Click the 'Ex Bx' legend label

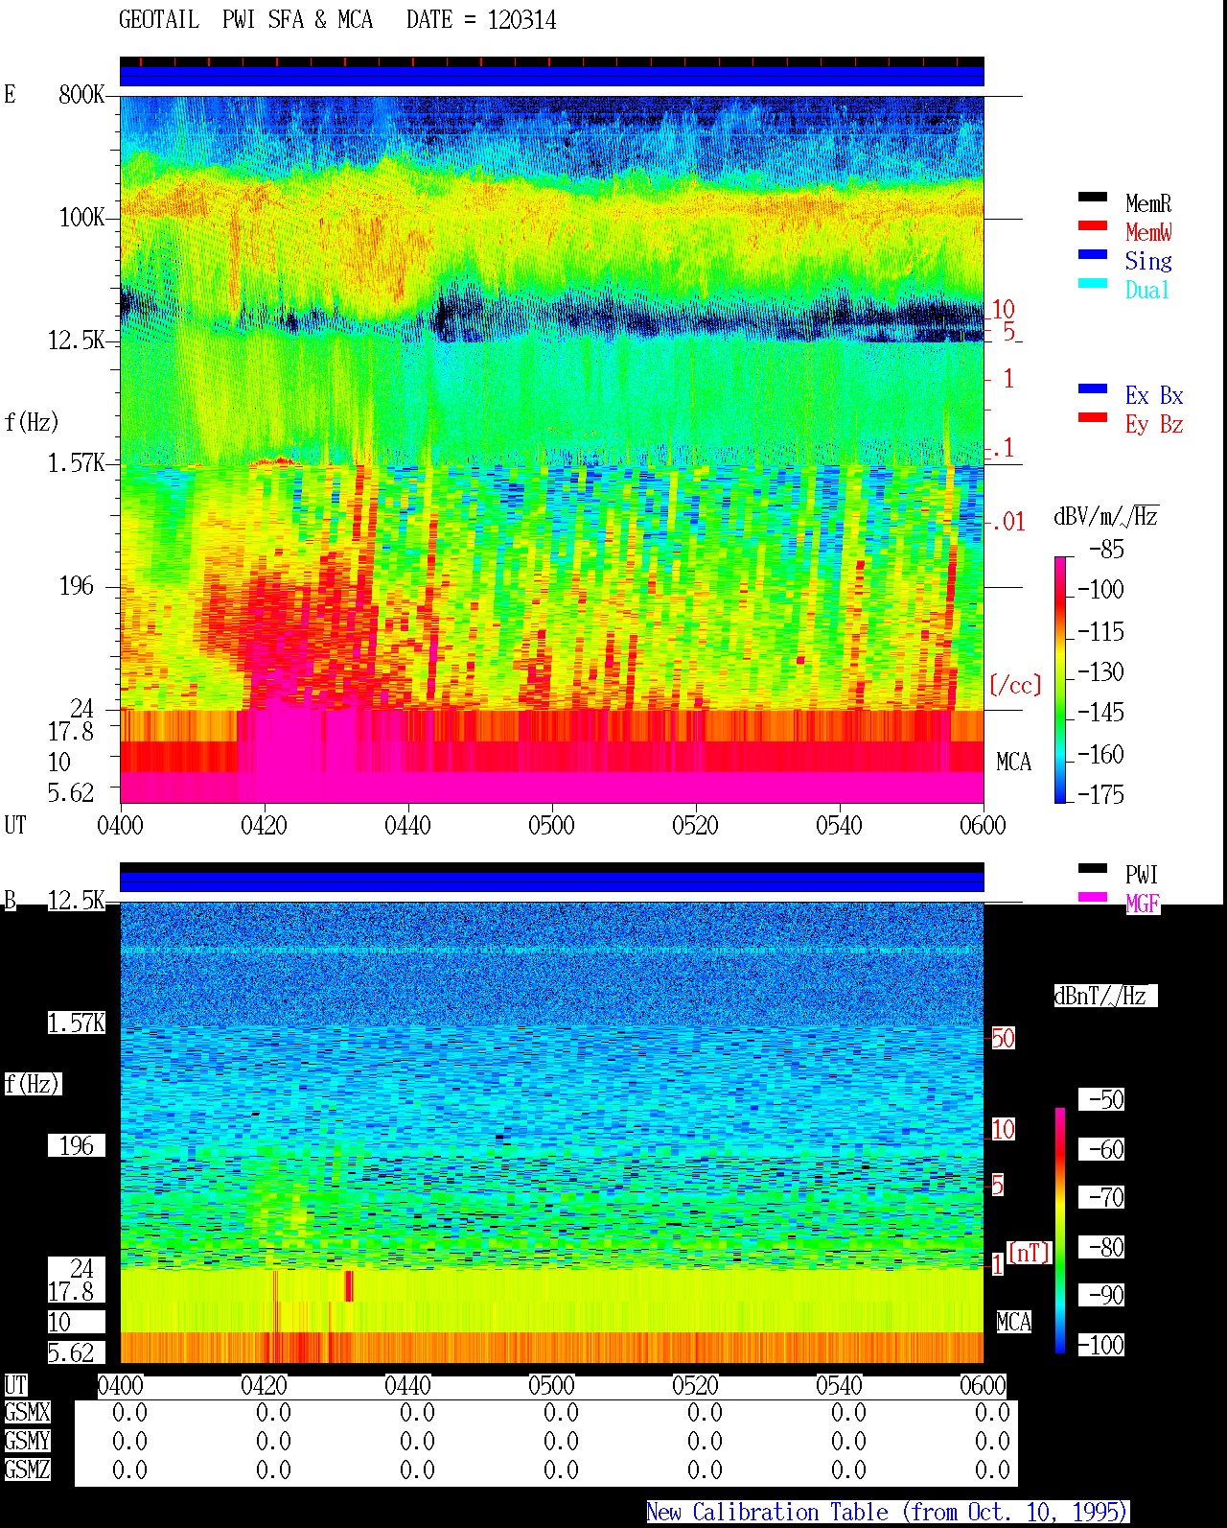[x=1154, y=395]
